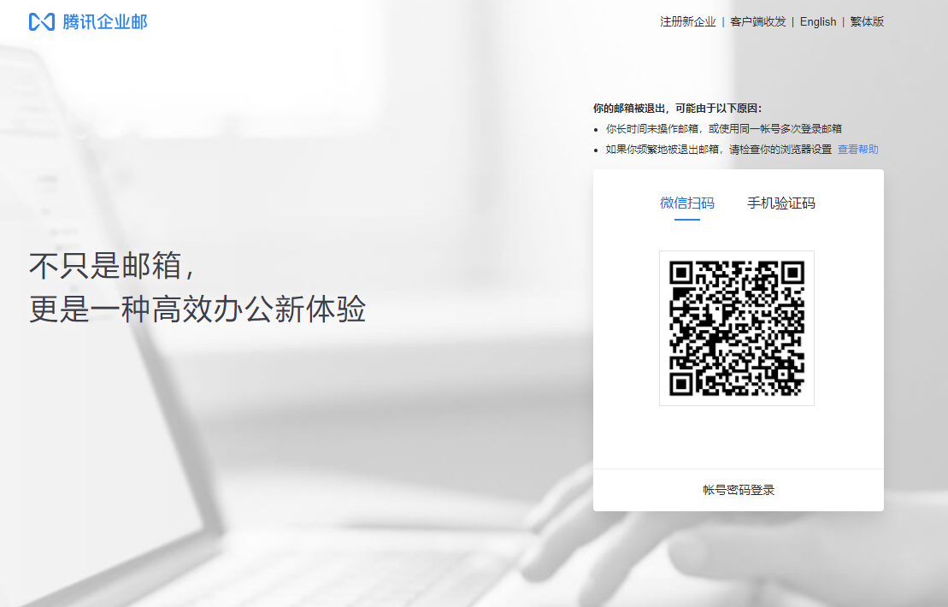
Task: Click the blue underline beneath 微信扫码
Action: click(686, 220)
